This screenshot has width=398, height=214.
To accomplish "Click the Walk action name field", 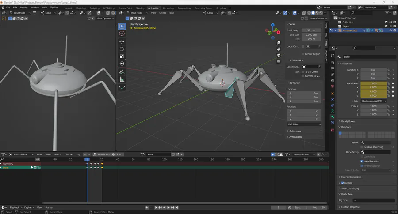I will point(158,154).
